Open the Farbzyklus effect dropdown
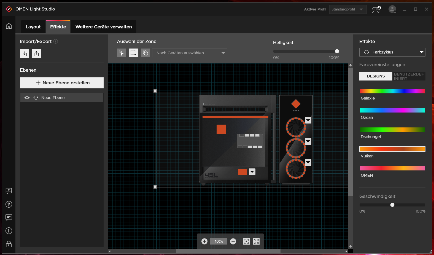This screenshot has width=434, height=255. (x=392, y=52)
